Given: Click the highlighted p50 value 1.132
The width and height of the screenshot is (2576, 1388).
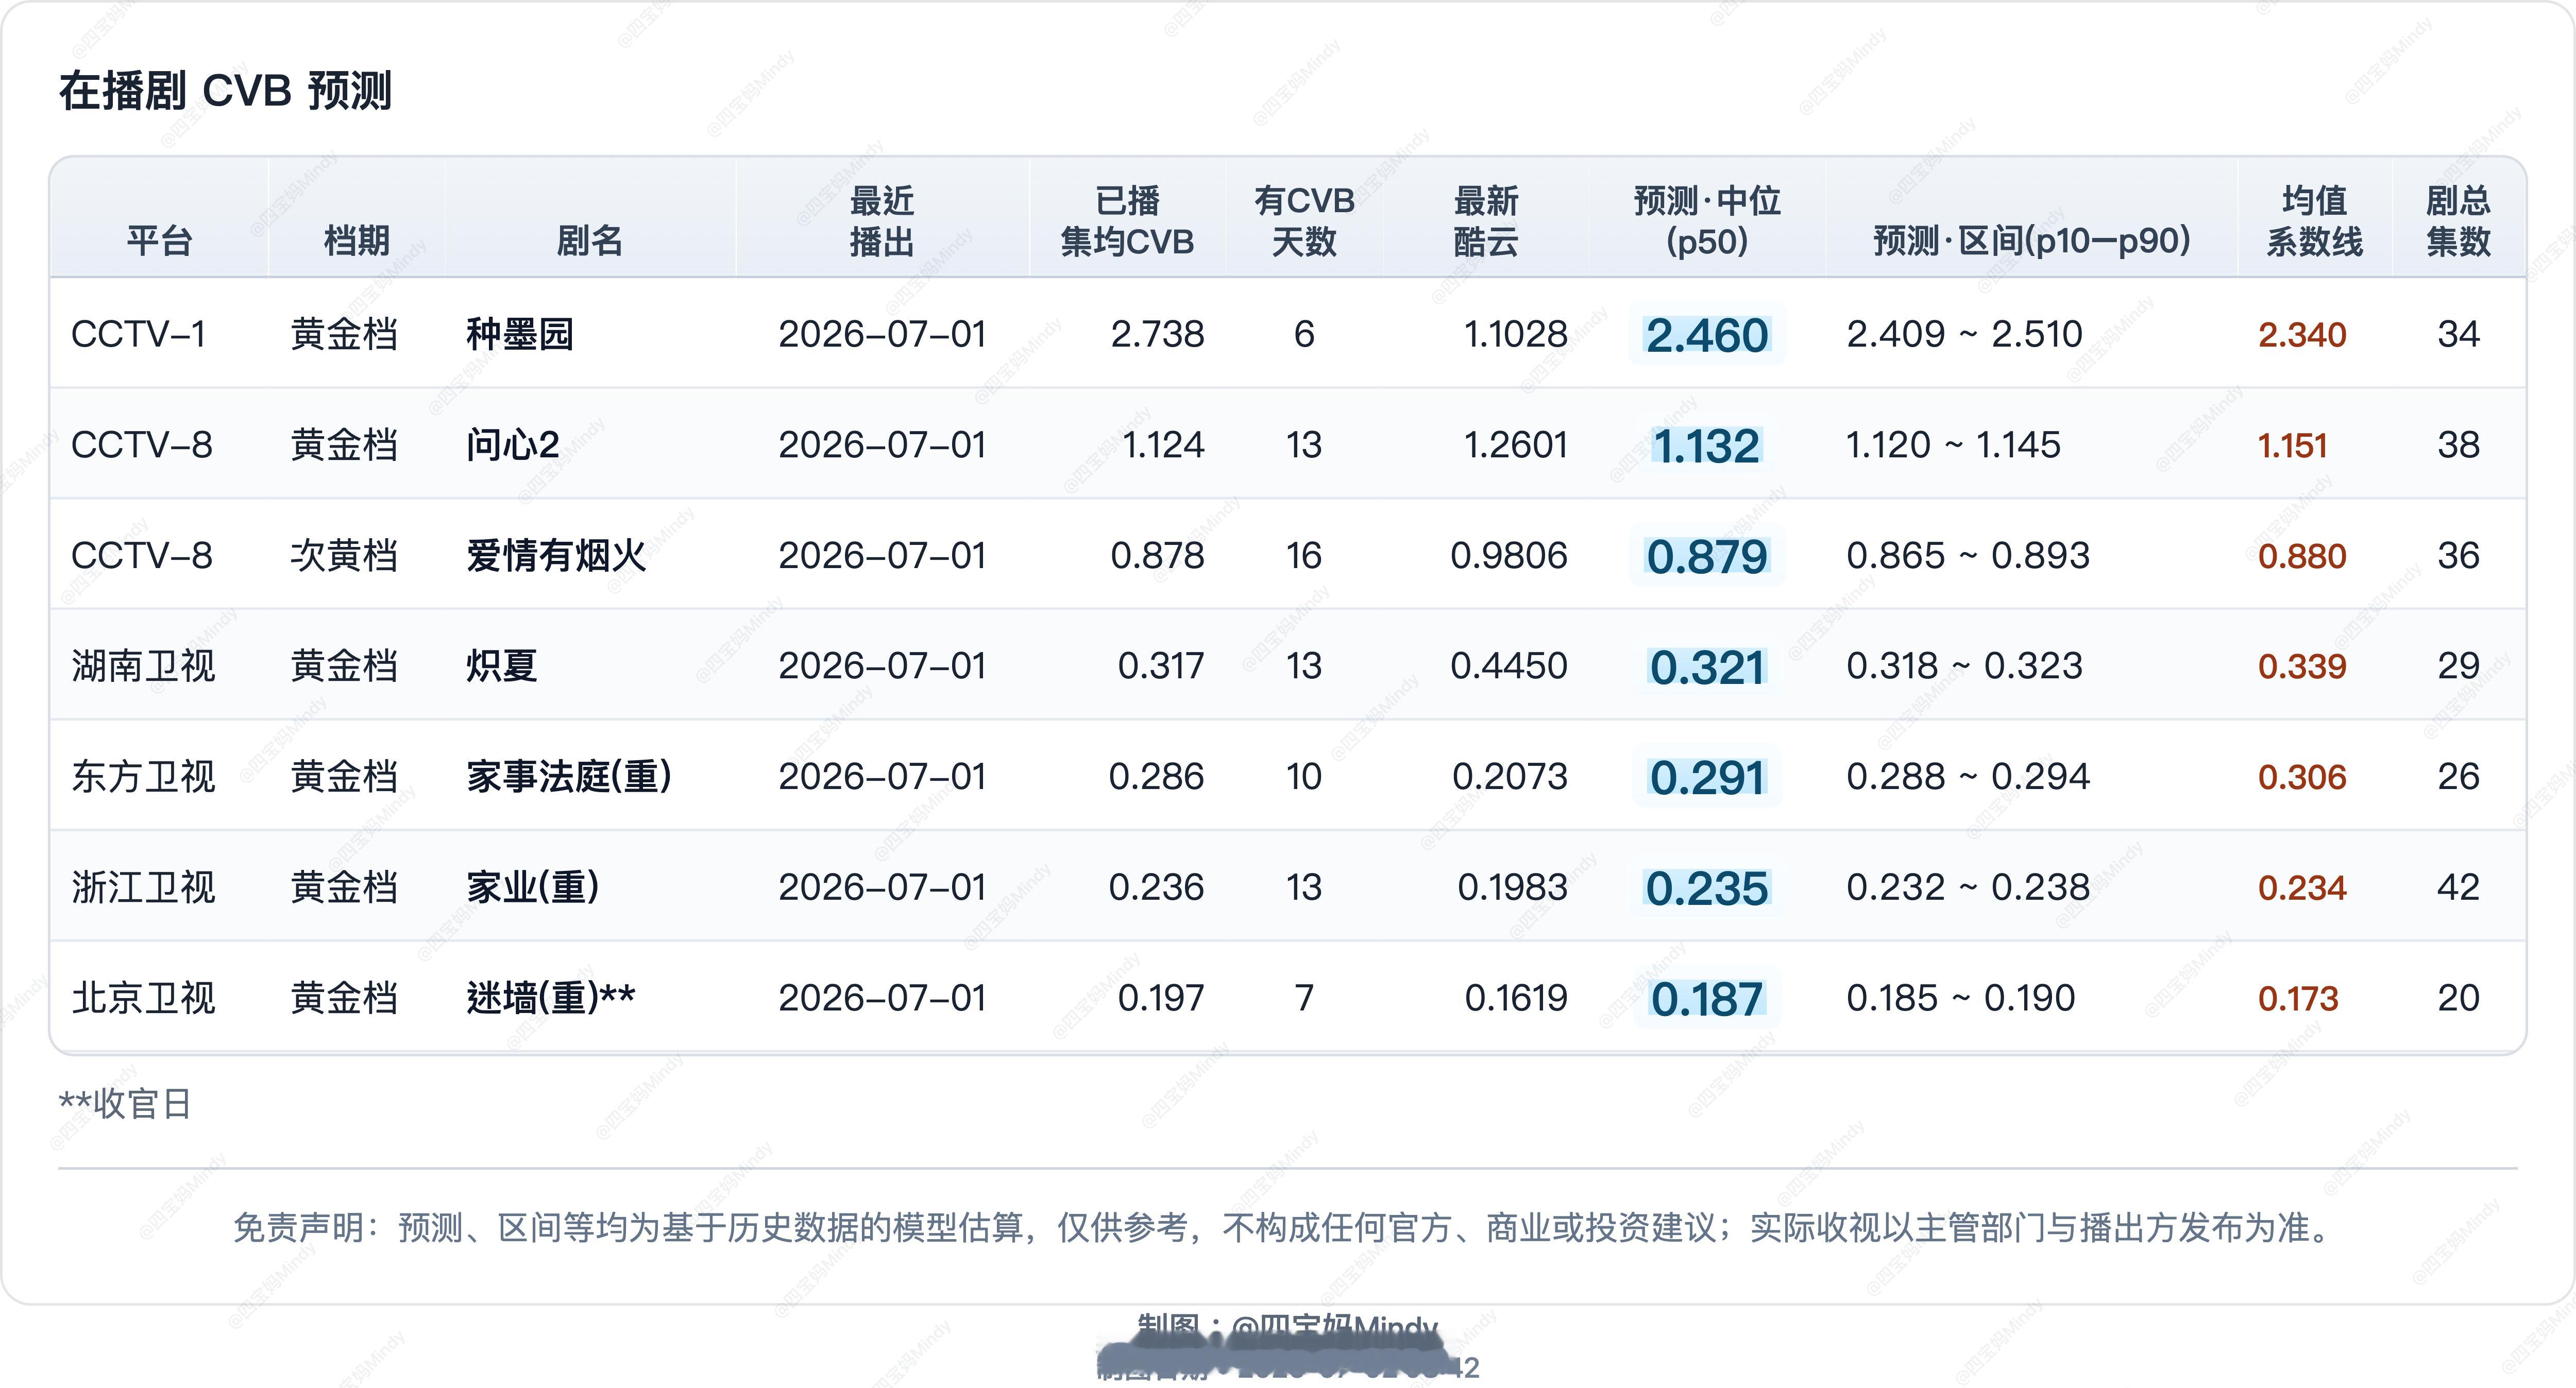Looking at the screenshot, I should click(x=1706, y=446).
